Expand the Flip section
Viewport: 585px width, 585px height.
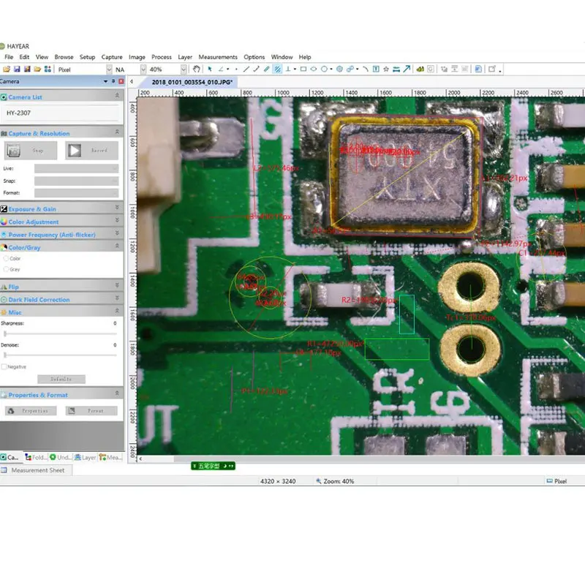[x=117, y=286]
